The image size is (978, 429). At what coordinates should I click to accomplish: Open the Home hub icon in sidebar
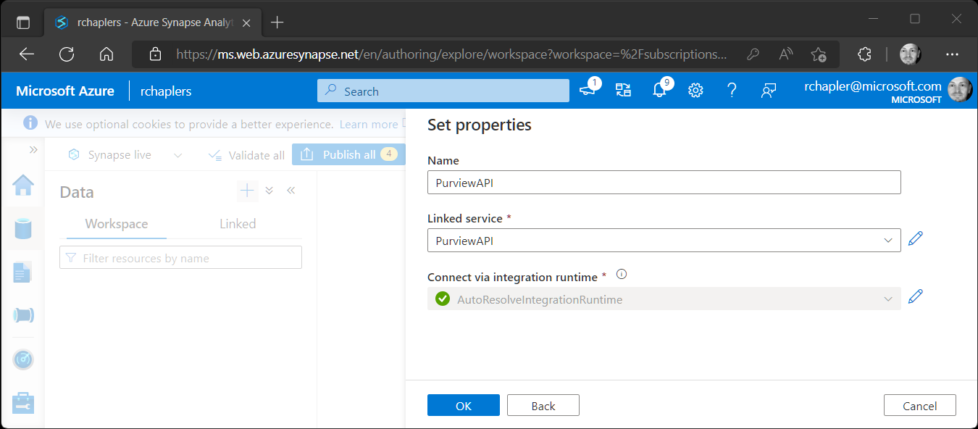(x=23, y=186)
